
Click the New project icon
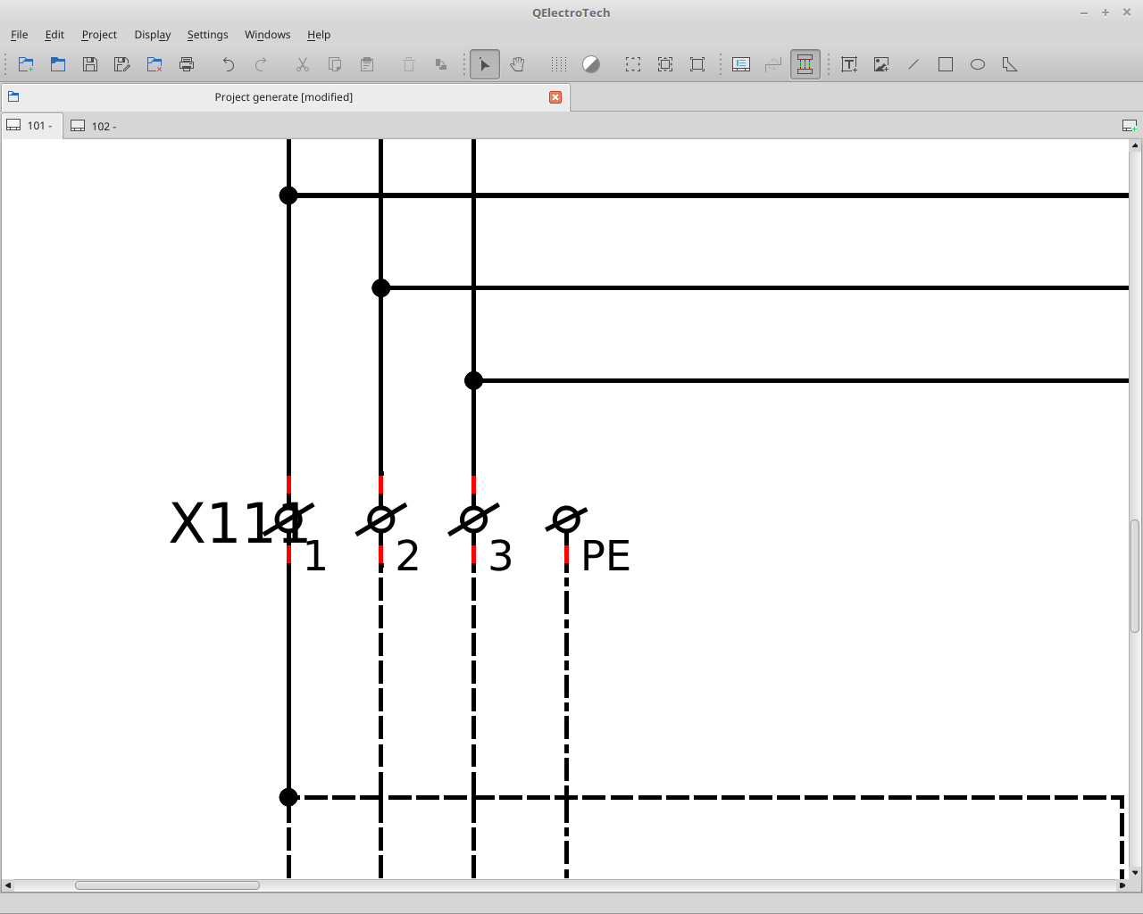pos(26,64)
